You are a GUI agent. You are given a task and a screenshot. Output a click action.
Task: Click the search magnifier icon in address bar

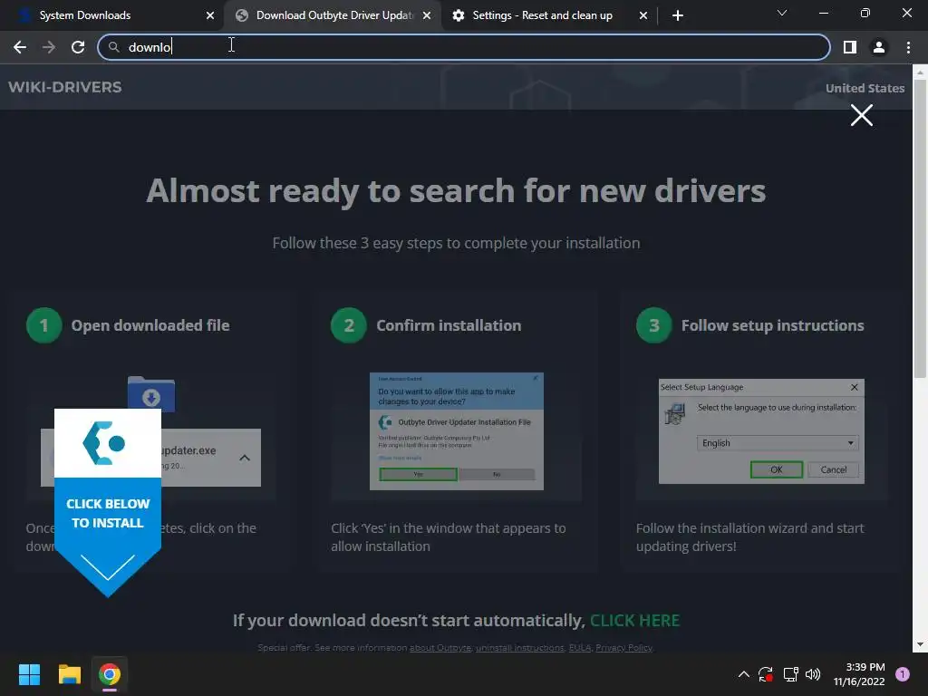113,47
